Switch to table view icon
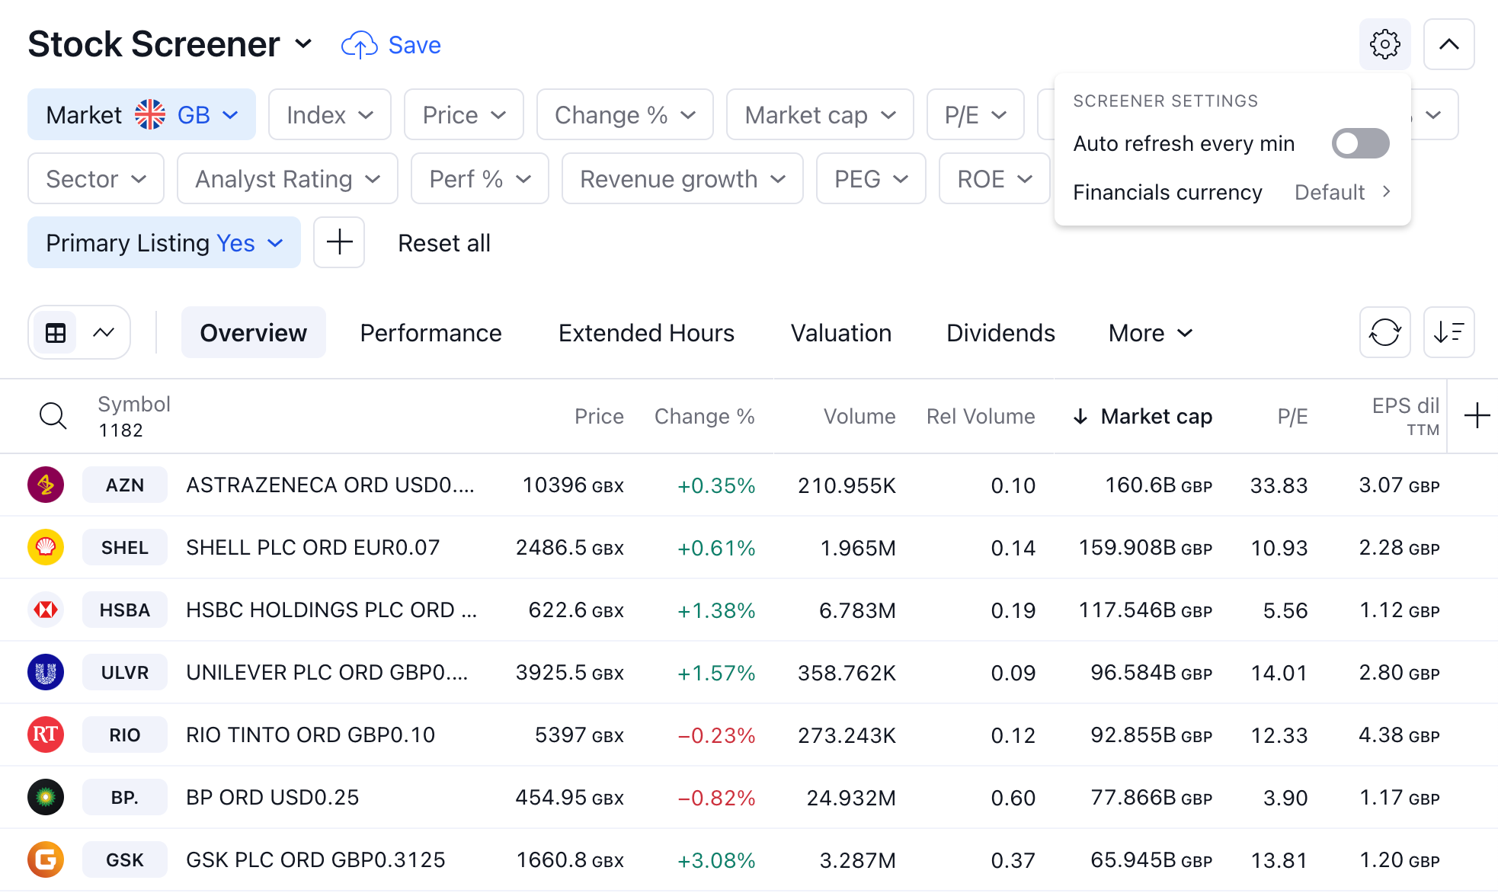 pyautogui.click(x=56, y=333)
